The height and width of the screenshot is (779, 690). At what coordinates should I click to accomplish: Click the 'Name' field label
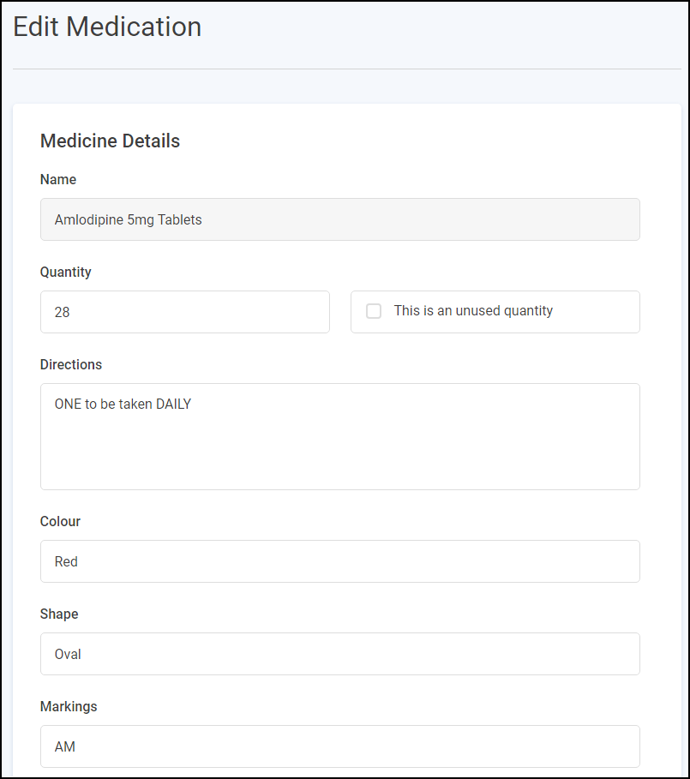click(58, 180)
